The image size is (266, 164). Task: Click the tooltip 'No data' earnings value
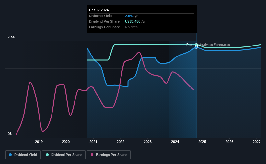point(131,27)
